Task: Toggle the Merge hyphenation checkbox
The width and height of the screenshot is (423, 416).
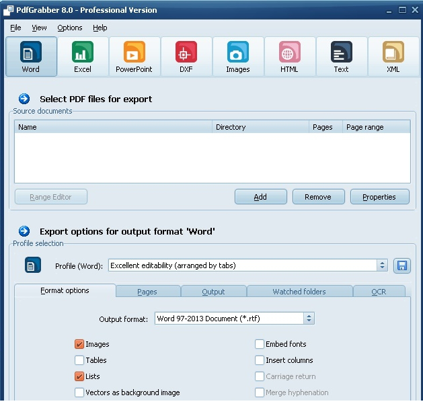Action: (x=260, y=392)
